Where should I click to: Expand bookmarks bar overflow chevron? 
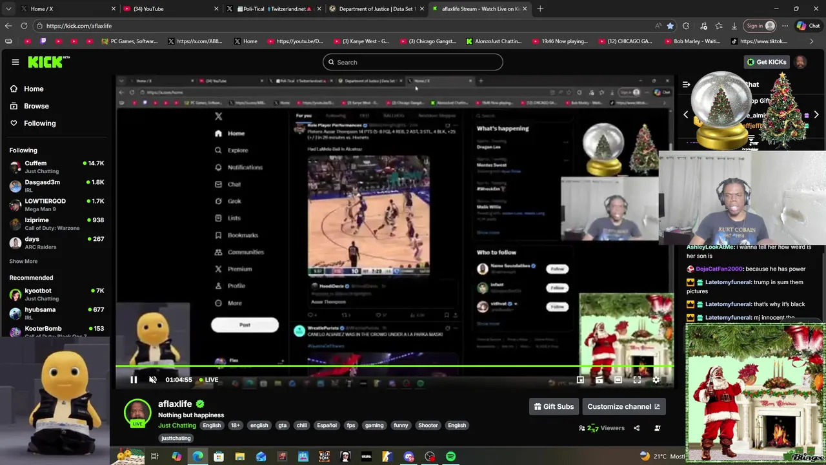point(812,41)
